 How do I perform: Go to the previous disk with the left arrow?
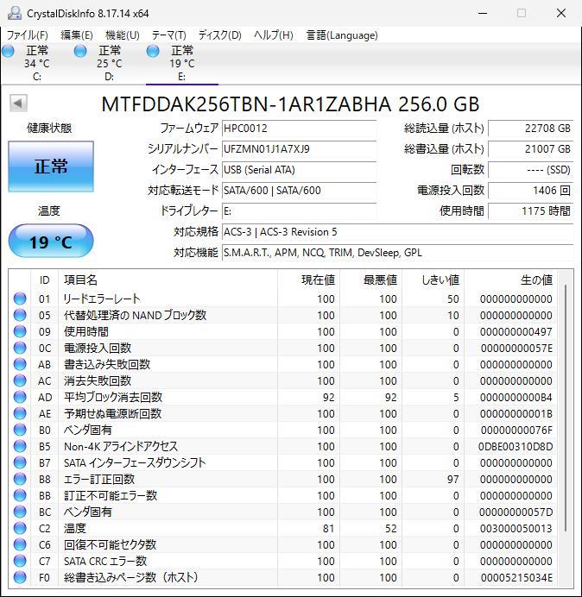pyautogui.click(x=18, y=104)
